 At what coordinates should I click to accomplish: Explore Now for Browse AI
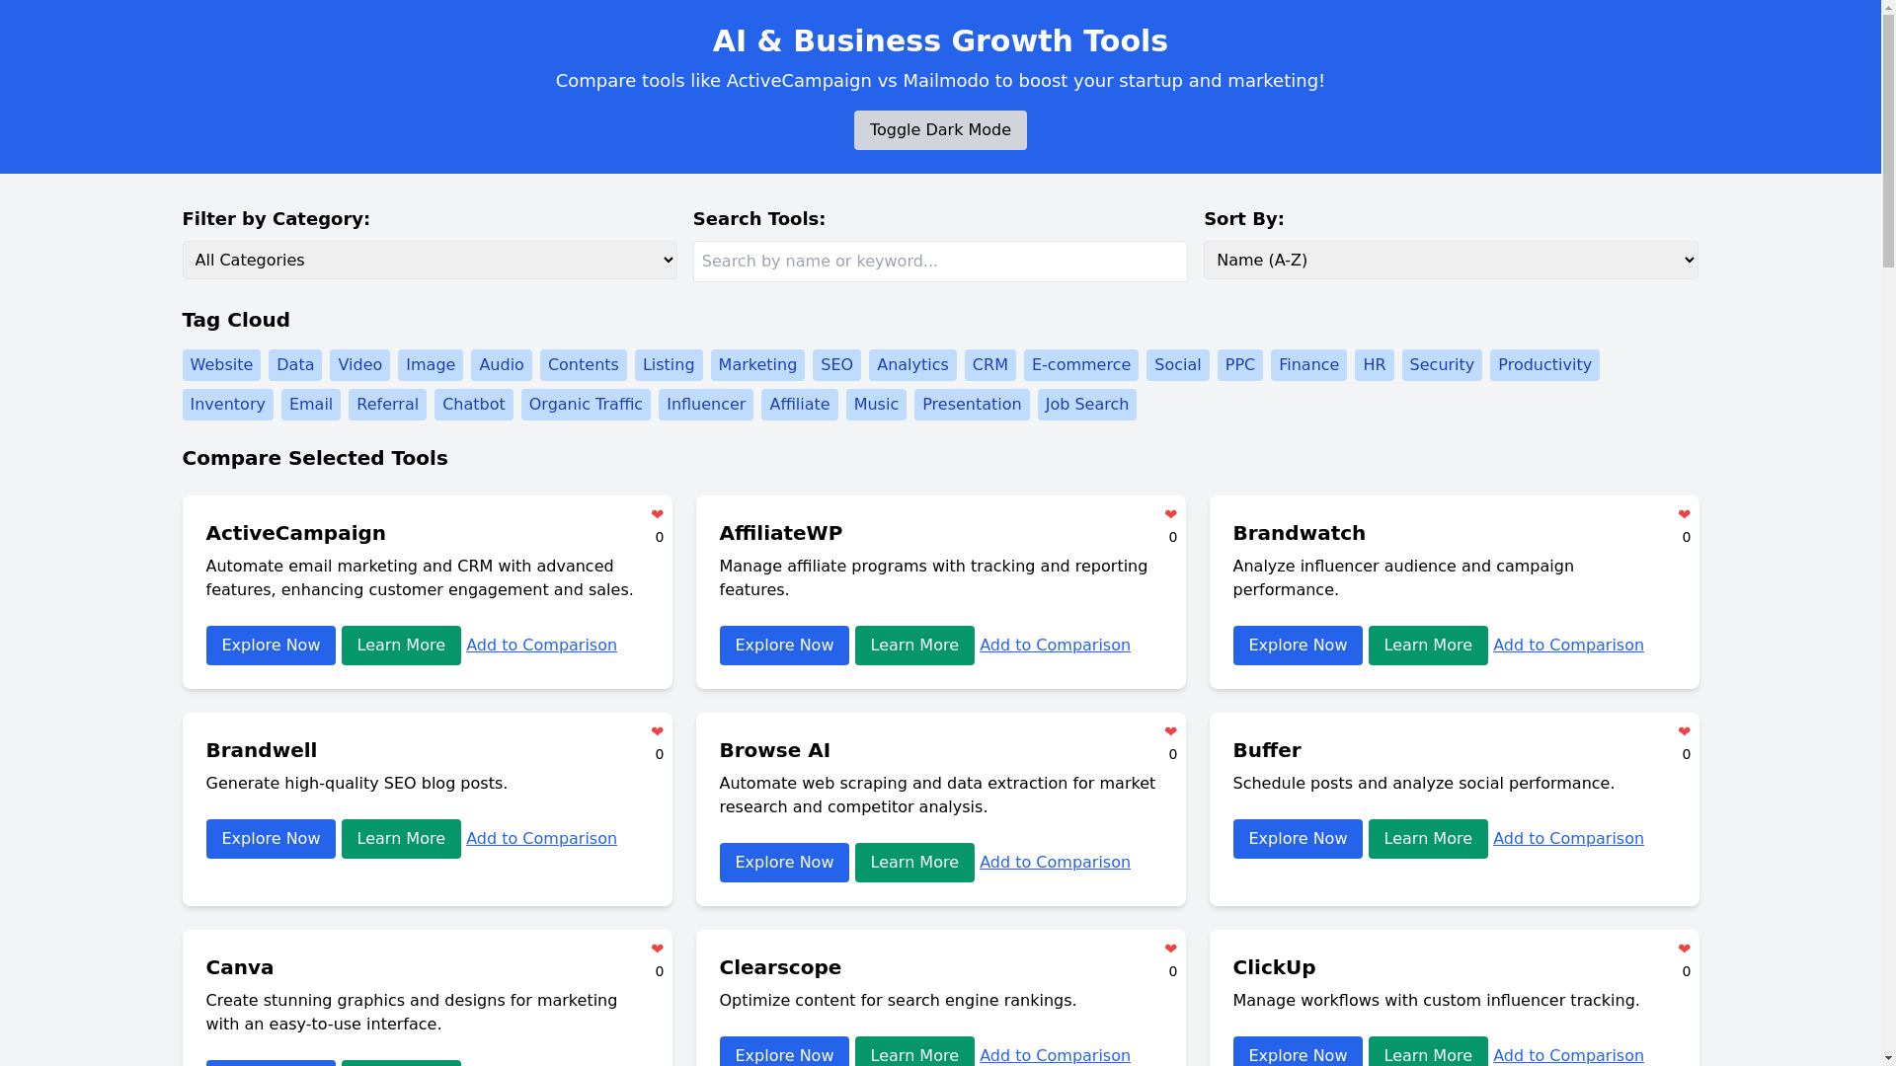pos(784,863)
